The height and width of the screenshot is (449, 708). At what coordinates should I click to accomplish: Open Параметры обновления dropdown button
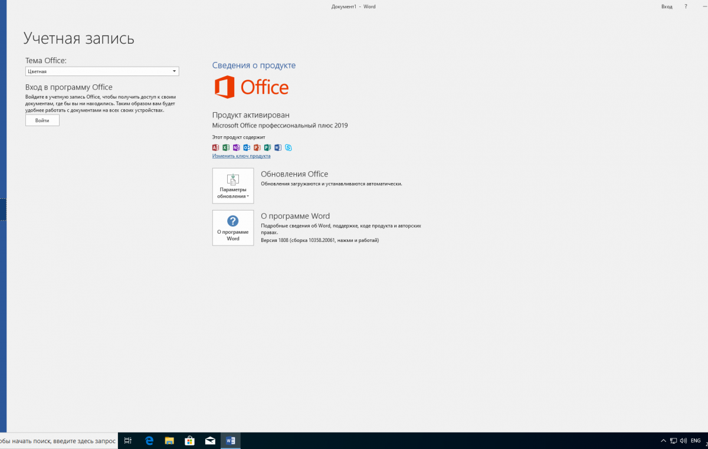point(233,186)
